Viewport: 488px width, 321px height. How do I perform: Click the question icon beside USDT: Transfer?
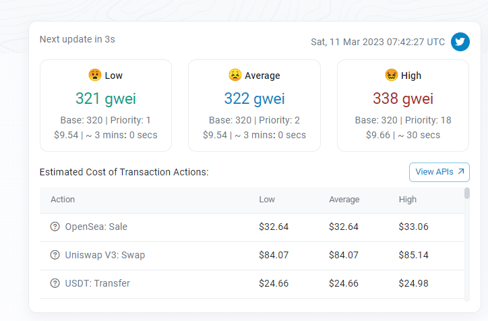[55, 283]
